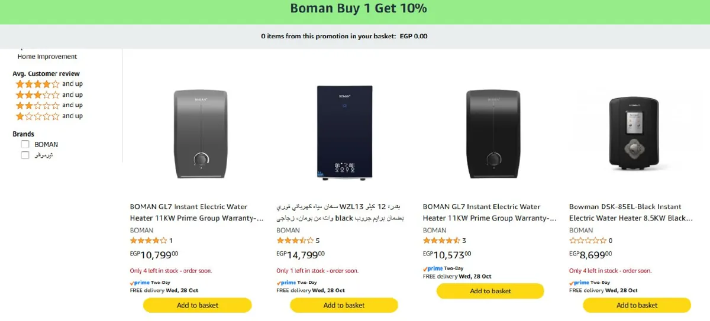Image resolution: width=710 pixels, height=321 pixels.
Task: Add WZL13 heater to basket
Action: point(344,305)
